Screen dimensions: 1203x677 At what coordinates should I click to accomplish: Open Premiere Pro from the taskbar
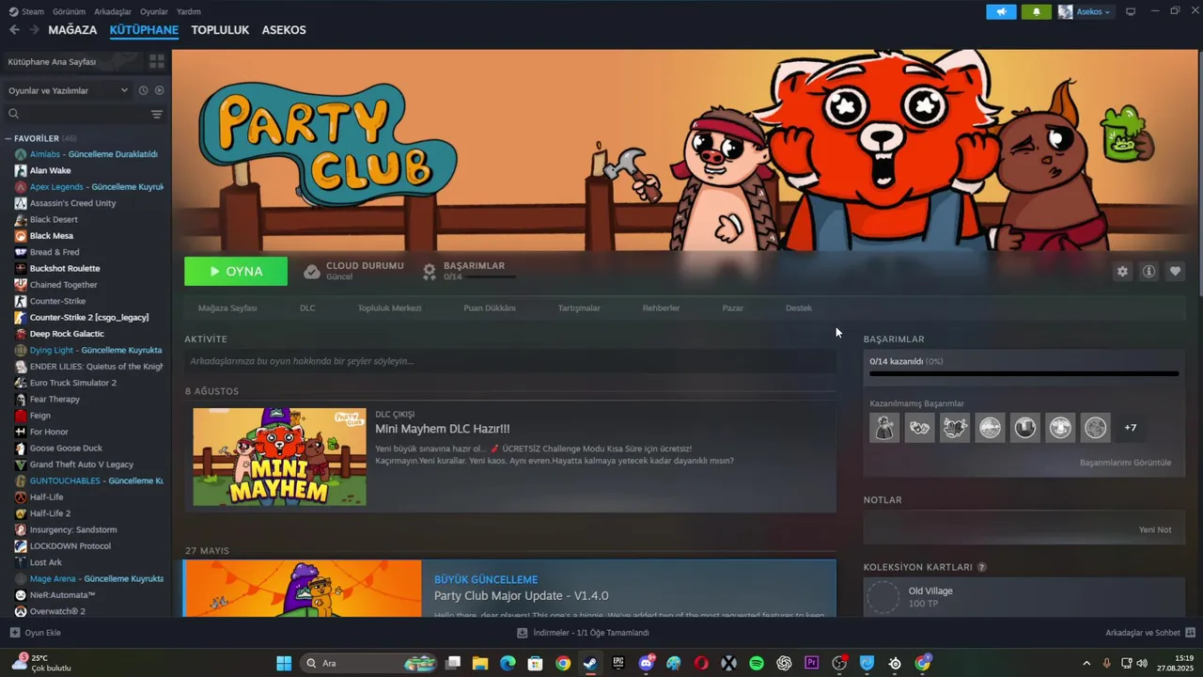[x=812, y=663]
